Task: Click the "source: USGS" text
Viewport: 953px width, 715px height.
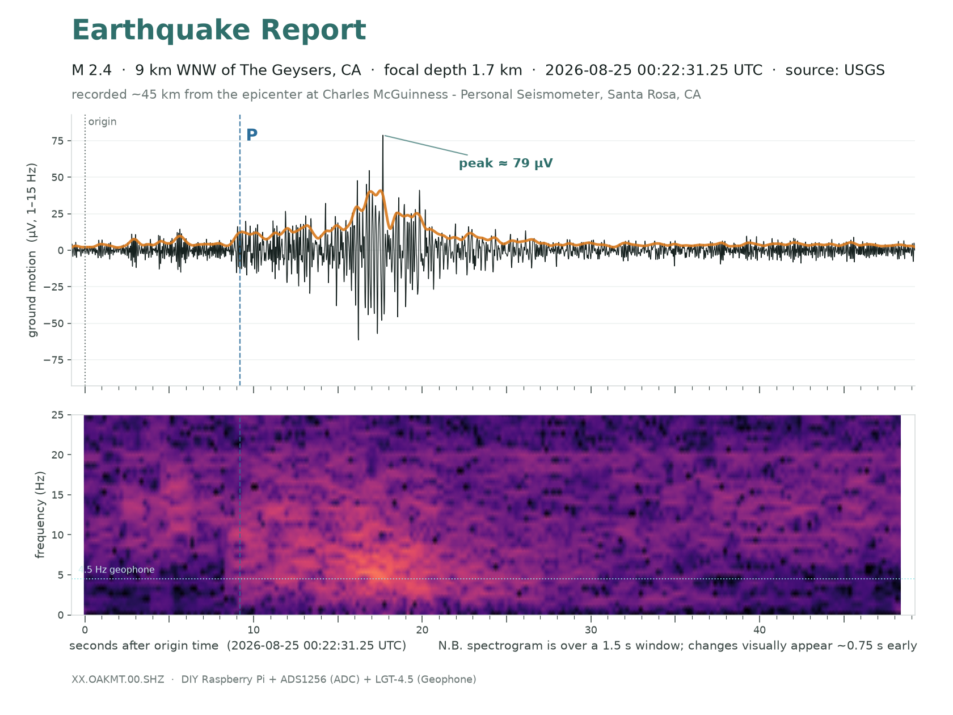Action: tap(835, 70)
